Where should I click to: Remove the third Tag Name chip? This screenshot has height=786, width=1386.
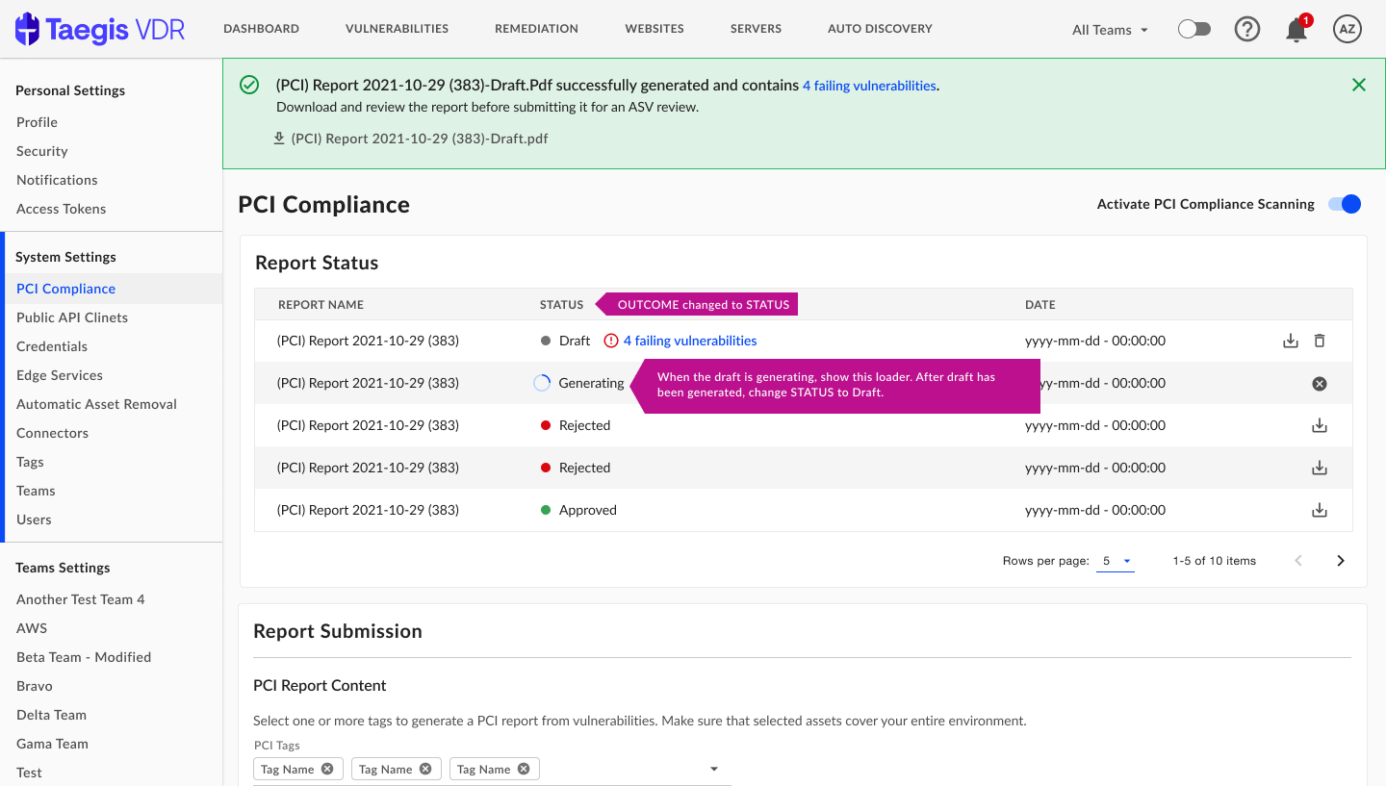point(524,769)
